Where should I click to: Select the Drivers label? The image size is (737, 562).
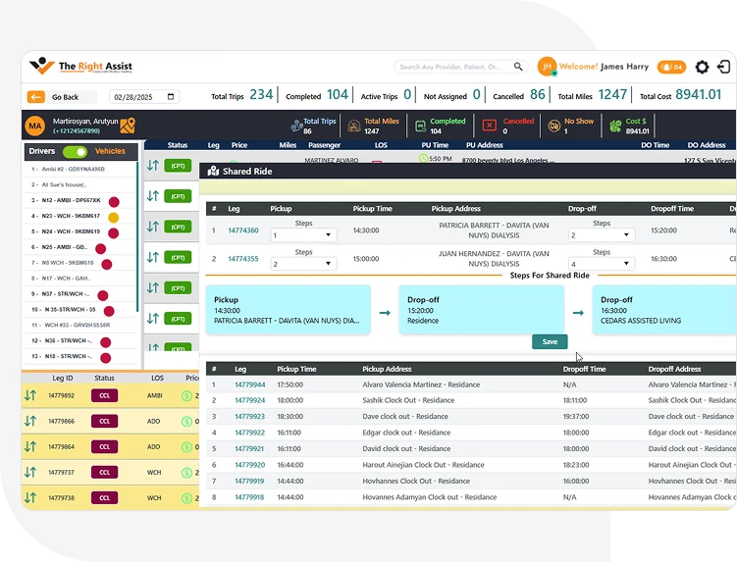[x=42, y=151]
